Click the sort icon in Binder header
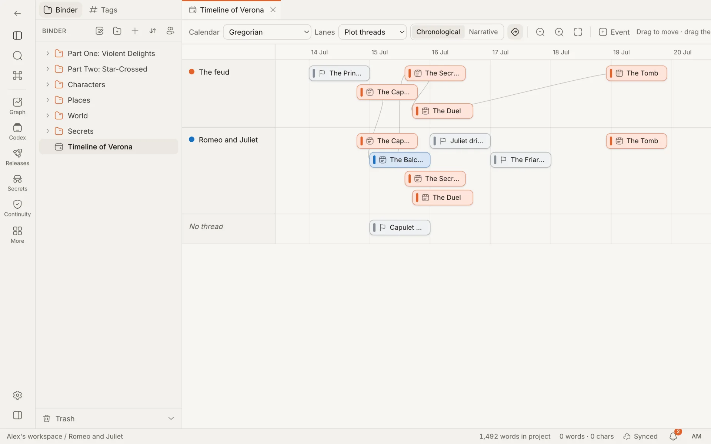 pos(153,31)
